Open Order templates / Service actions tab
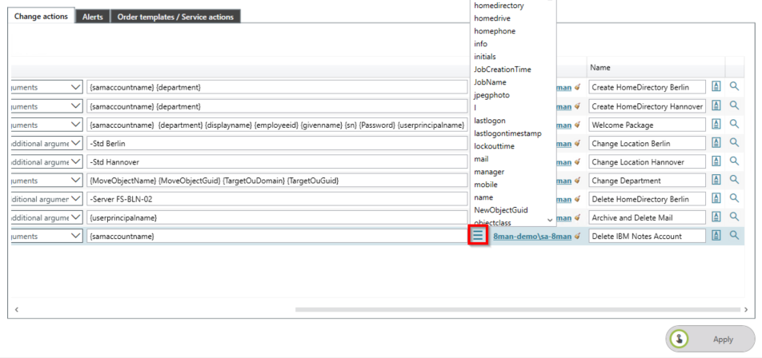 pyautogui.click(x=174, y=17)
